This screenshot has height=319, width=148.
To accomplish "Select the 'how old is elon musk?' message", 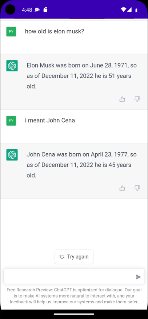I will click(x=55, y=31).
